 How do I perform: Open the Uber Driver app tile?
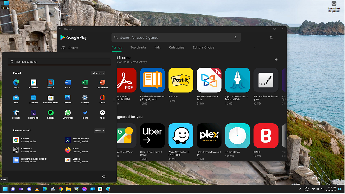152,135
